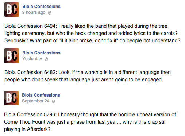Click the 'Biola Confession 6482' text

click(x=31, y=72)
